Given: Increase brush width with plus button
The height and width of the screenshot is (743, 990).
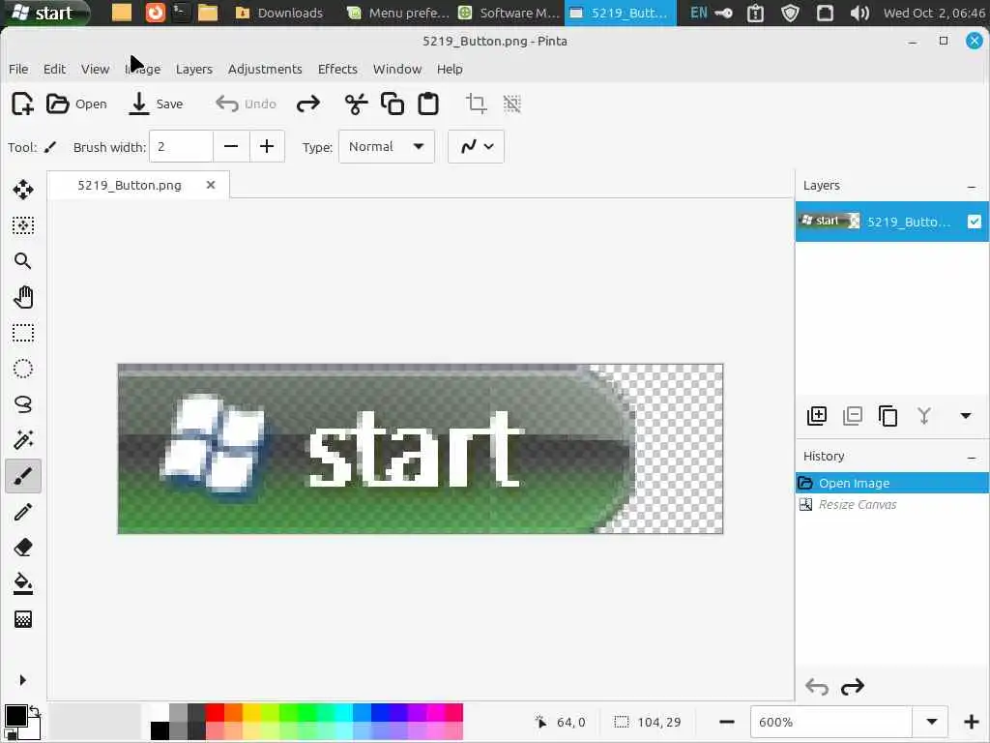Looking at the screenshot, I should [267, 147].
